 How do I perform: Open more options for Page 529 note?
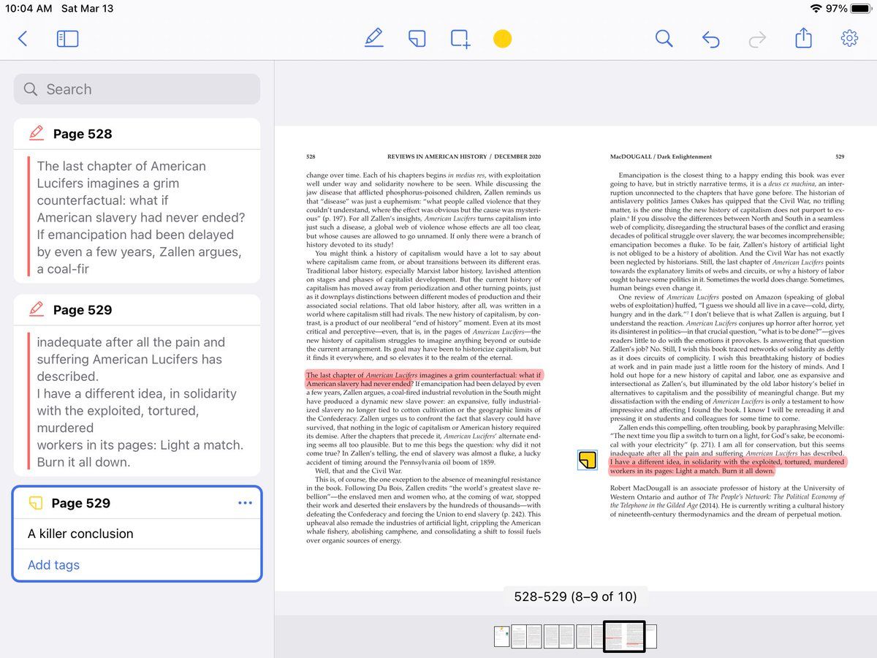tap(245, 503)
